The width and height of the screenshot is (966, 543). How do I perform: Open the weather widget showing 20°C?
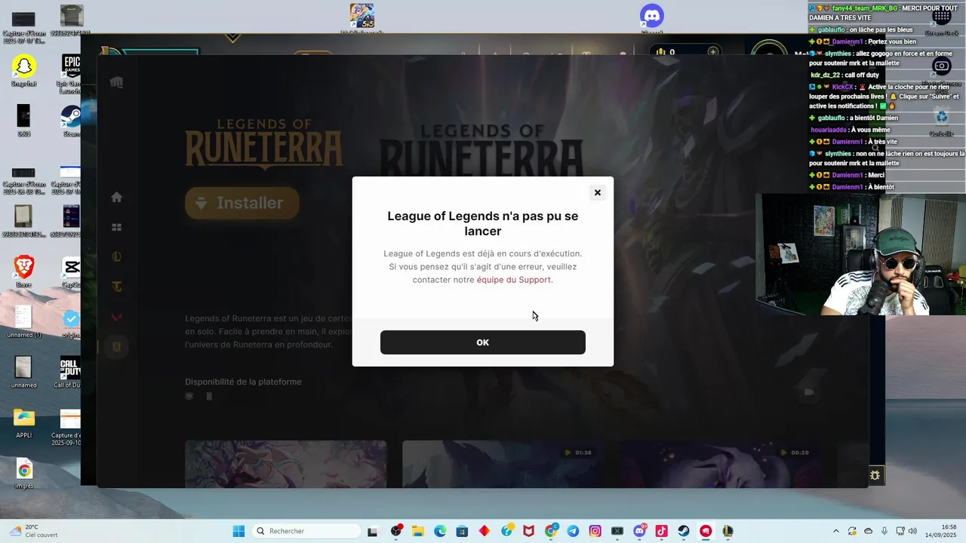tap(32, 531)
